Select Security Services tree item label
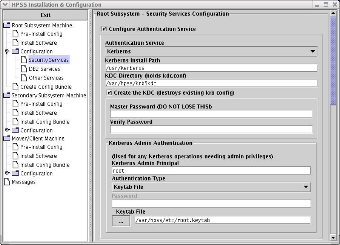The height and width of the screenshot is (245, 340). click(48, 60)
